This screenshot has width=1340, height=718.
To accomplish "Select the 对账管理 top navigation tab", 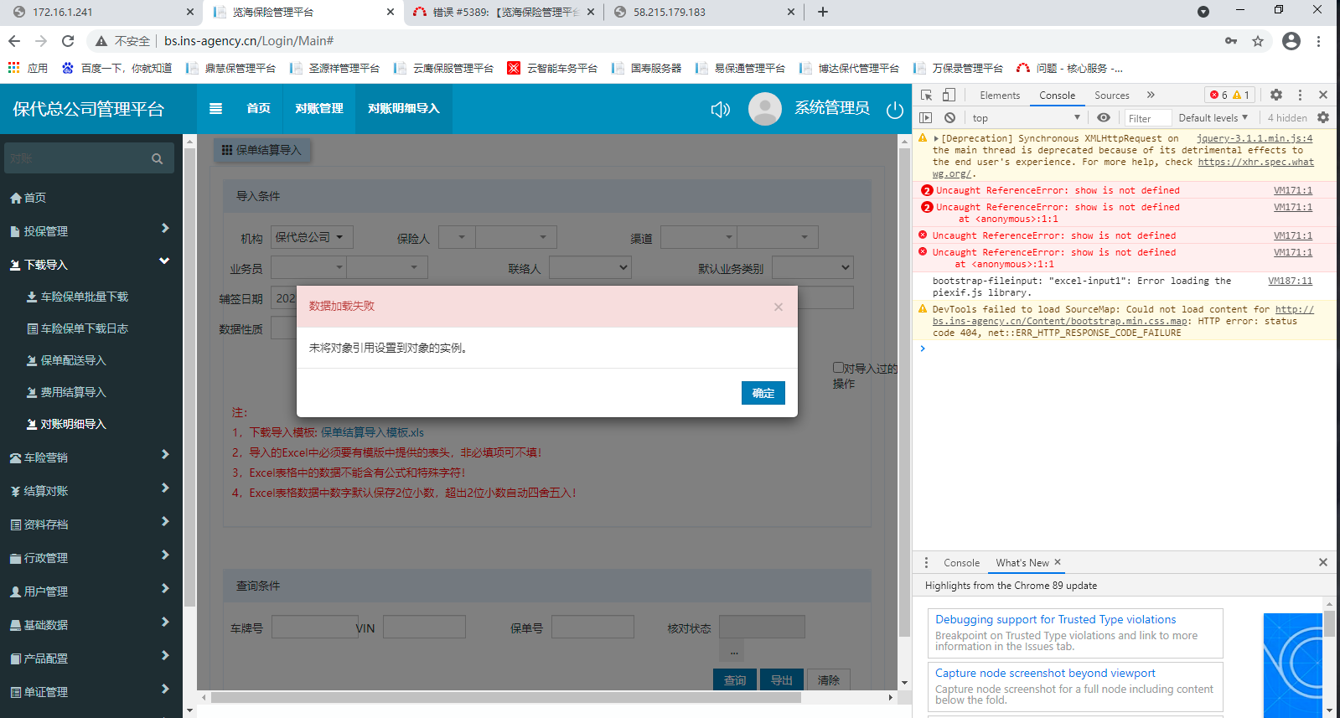I will 319,109.
